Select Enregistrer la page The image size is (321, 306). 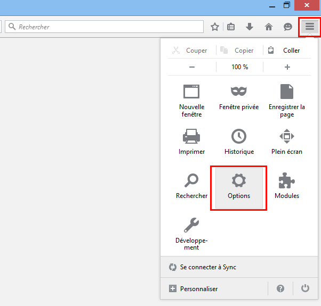[x=287, y=101]
